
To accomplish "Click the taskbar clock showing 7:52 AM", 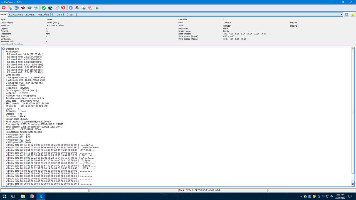I will point(340,196).
